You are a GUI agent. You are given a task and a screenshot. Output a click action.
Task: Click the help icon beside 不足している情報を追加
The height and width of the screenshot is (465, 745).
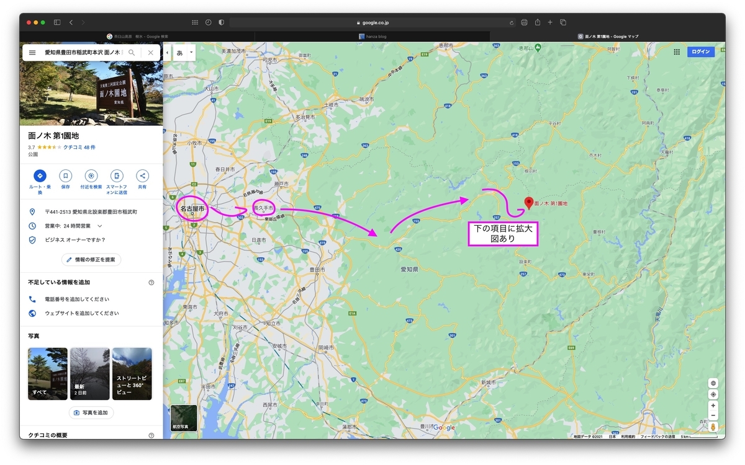151,282
